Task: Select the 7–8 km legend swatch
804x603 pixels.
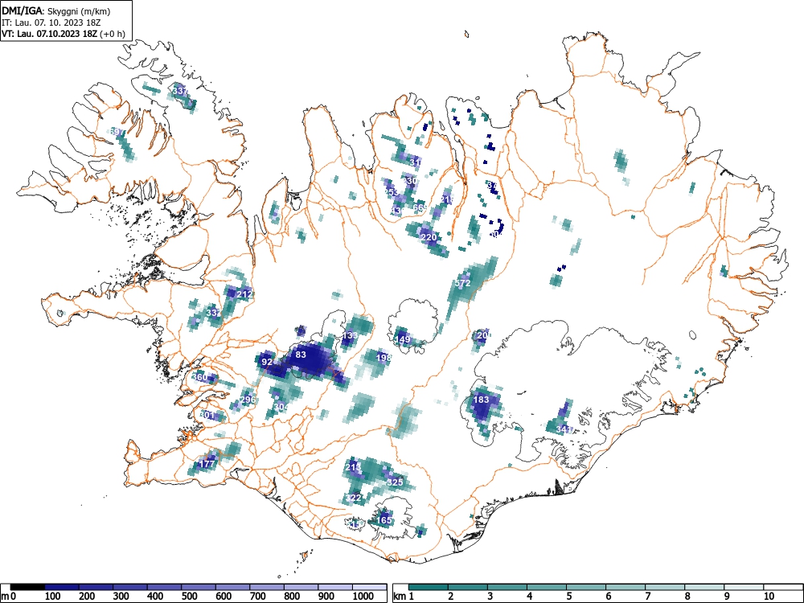Action: [665, 587]
